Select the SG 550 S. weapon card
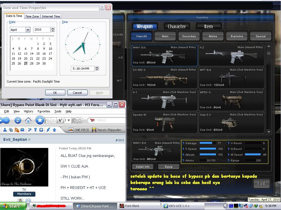Screen dimensions: 281x210 tap(164, 78)
